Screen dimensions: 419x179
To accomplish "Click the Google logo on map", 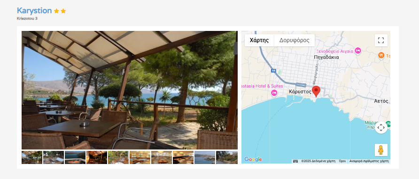I will click(x=253, y=159).
